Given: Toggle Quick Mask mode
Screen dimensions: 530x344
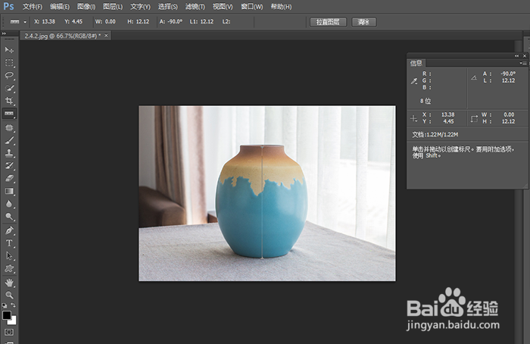Looking at the screenshot, I should click(x=9, y=332).
